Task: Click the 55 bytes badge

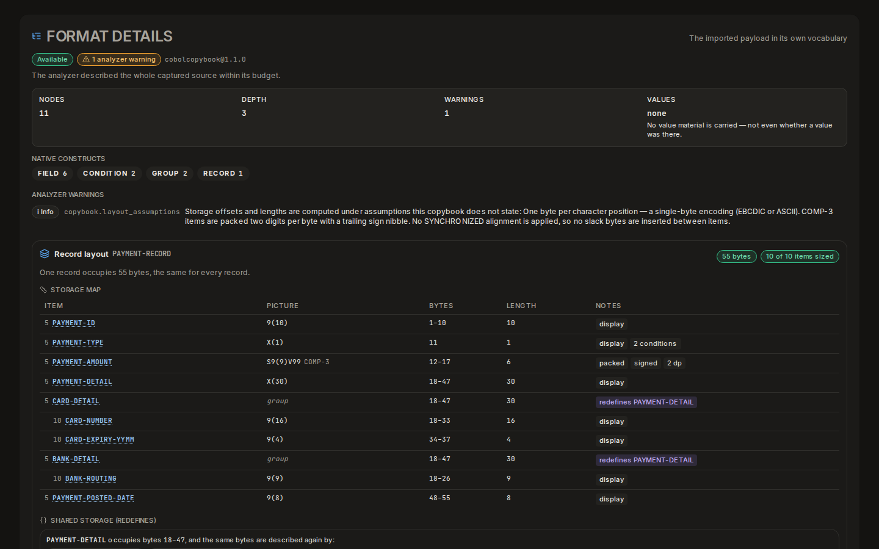Action: [x=736, y=256]
